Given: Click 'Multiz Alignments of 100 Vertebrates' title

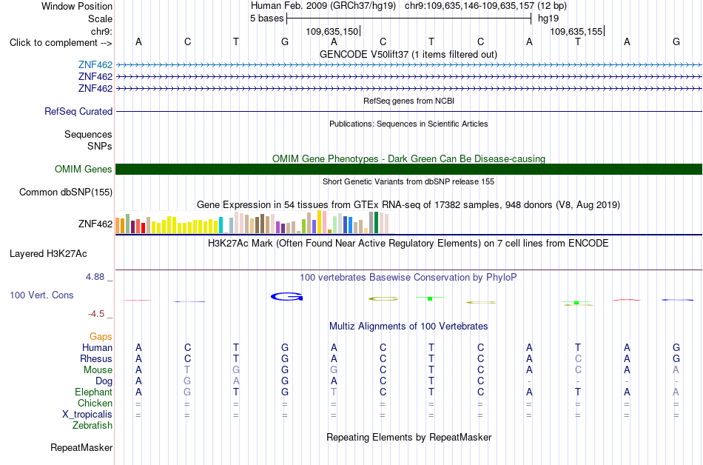Looking at the screenshot, I should coord(408,327).
